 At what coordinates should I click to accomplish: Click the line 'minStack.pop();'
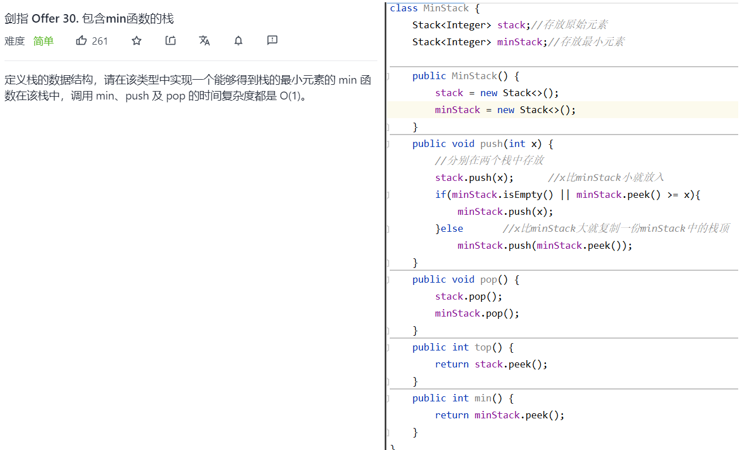477,313
